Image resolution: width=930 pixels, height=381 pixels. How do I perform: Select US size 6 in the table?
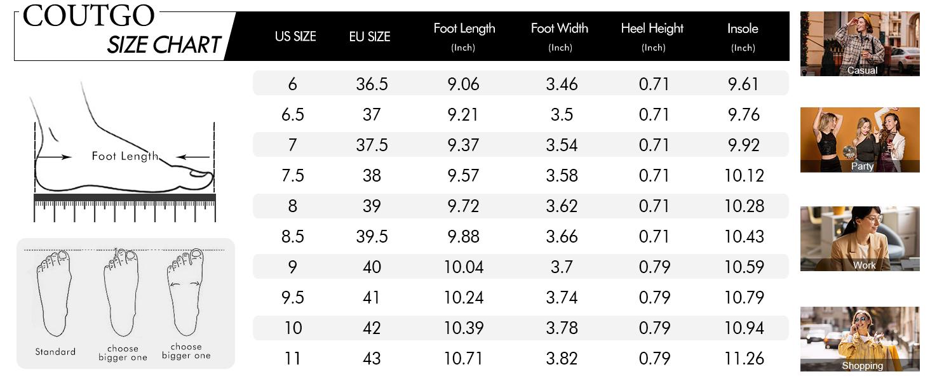point(292,84)
